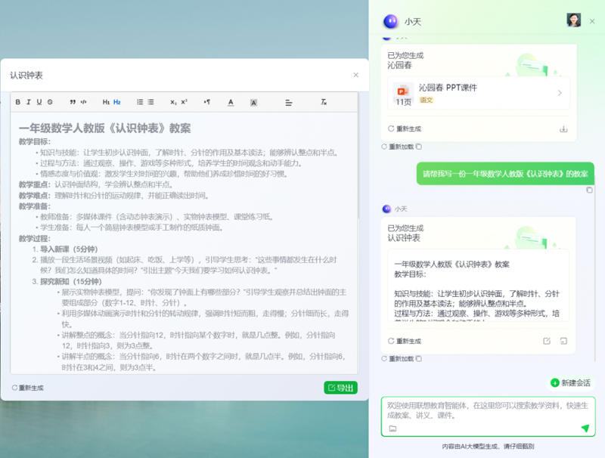
Task: Toggle underline formatting in the editor toolbar
Action: 39,102
